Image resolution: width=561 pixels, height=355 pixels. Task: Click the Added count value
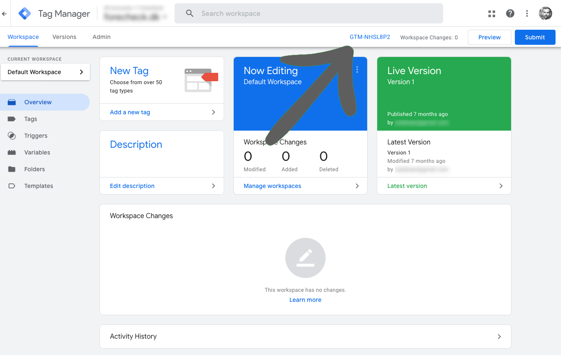286,157
